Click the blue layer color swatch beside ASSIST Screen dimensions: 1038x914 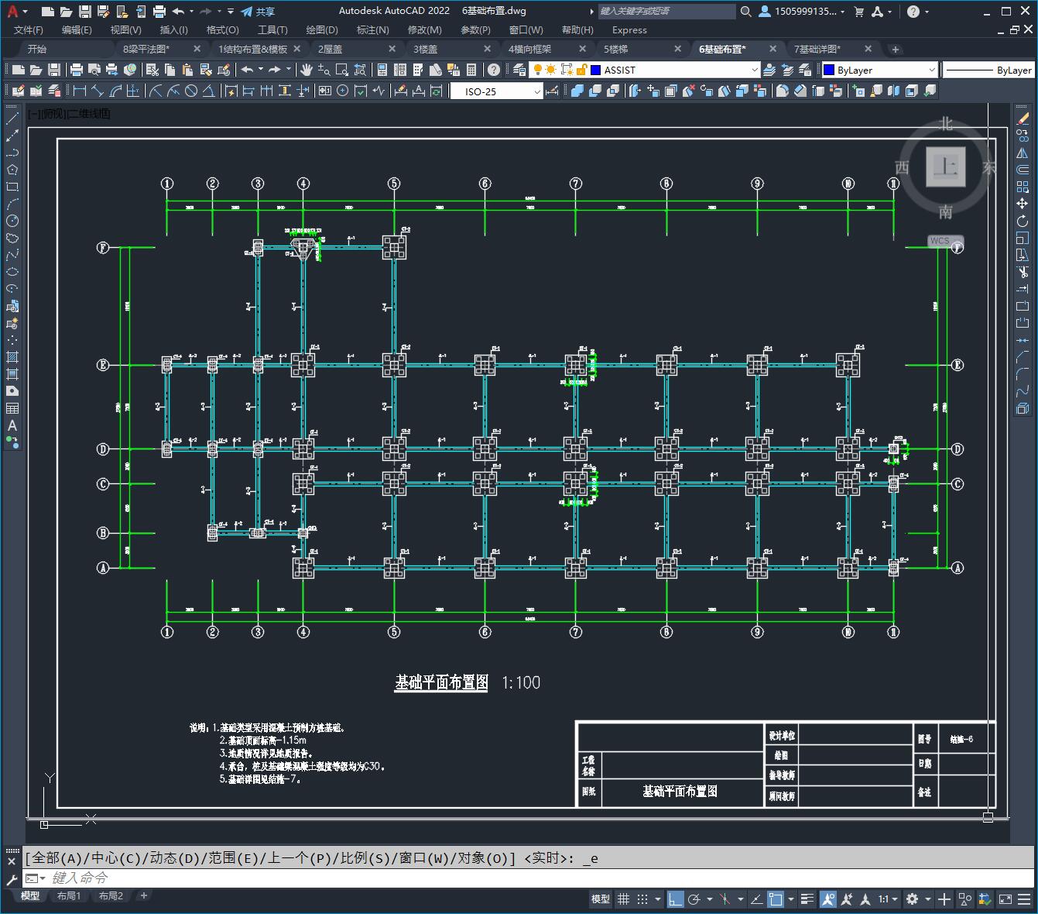(596, 70)
